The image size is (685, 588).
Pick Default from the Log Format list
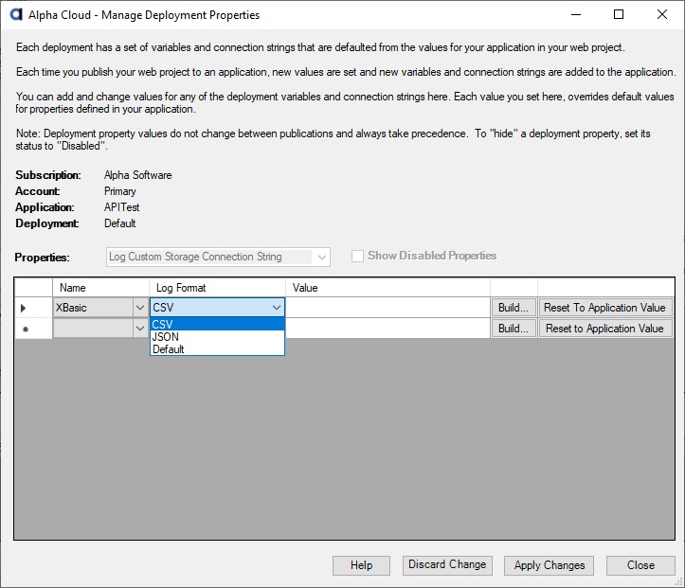[x=217, y=348]
